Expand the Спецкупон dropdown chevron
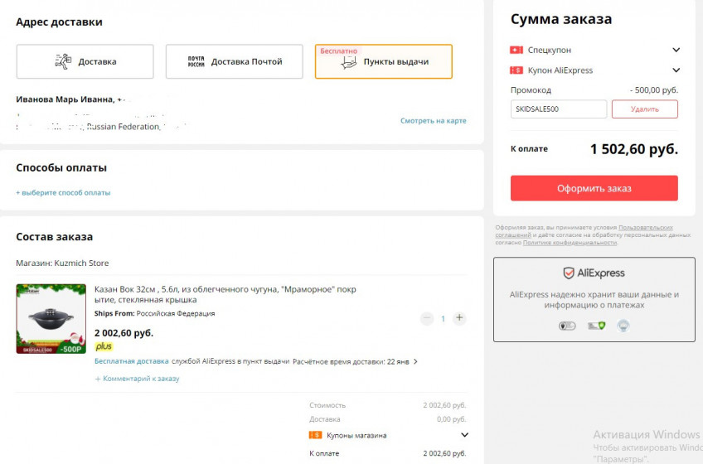703x464 pixels. pyautogui.click(x=676, y=50)
